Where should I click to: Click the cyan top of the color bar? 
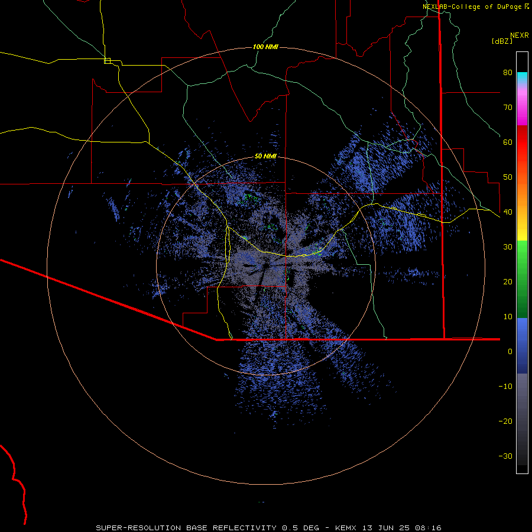click(x=522, y=77)
